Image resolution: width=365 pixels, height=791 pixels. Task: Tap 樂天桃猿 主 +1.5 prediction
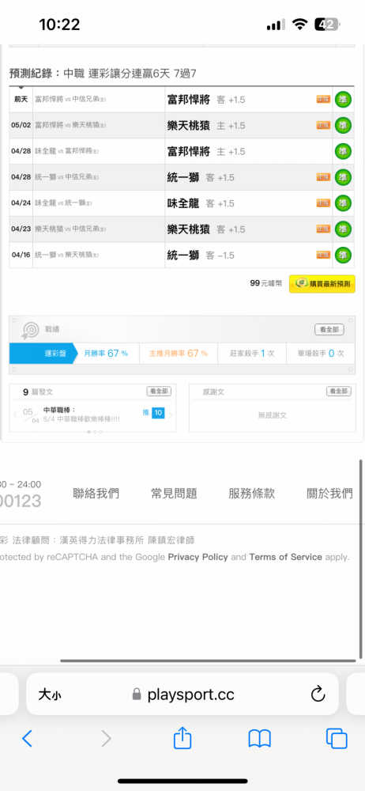click(x=206, y=126)
